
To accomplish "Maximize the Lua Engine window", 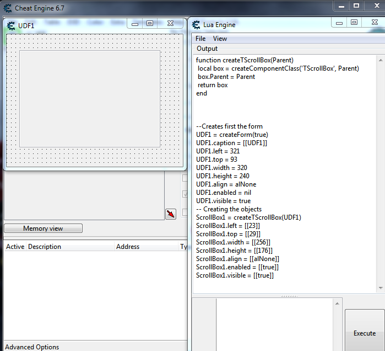I will pos(354,23).
